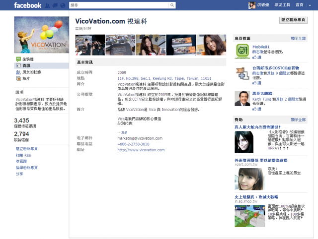Click marketing@vicovation.com email text
Viewport: 318px width, 239px height.
point(140,138)
